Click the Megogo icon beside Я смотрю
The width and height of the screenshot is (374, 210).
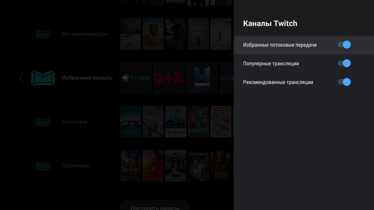point(43,122)
